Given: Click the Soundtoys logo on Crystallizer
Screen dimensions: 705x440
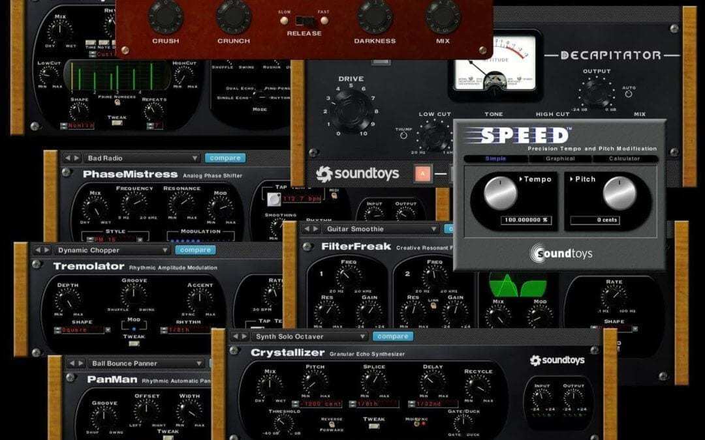Looking at the screenshot, I should click(557, 360).
